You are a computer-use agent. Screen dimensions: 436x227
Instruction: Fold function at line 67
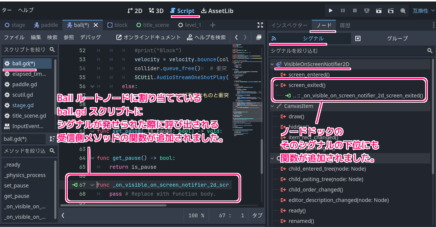[92, 185]
